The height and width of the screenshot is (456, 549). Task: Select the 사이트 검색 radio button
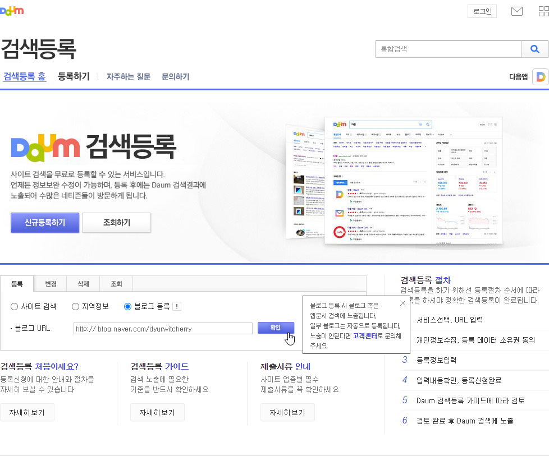14,307
